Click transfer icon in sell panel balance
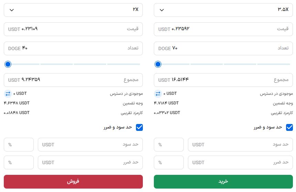The height and width of the screenshot is (192, 296). [x=8, y=93]
